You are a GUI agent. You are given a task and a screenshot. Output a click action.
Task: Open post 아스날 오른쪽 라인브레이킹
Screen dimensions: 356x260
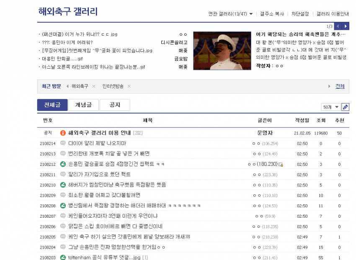93,67
